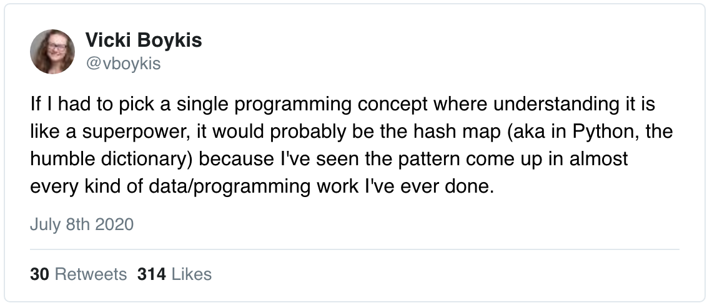This screenshot has height=308, width=712.
Task: Click the words "humble dictionary"
Action: [112, 160]
